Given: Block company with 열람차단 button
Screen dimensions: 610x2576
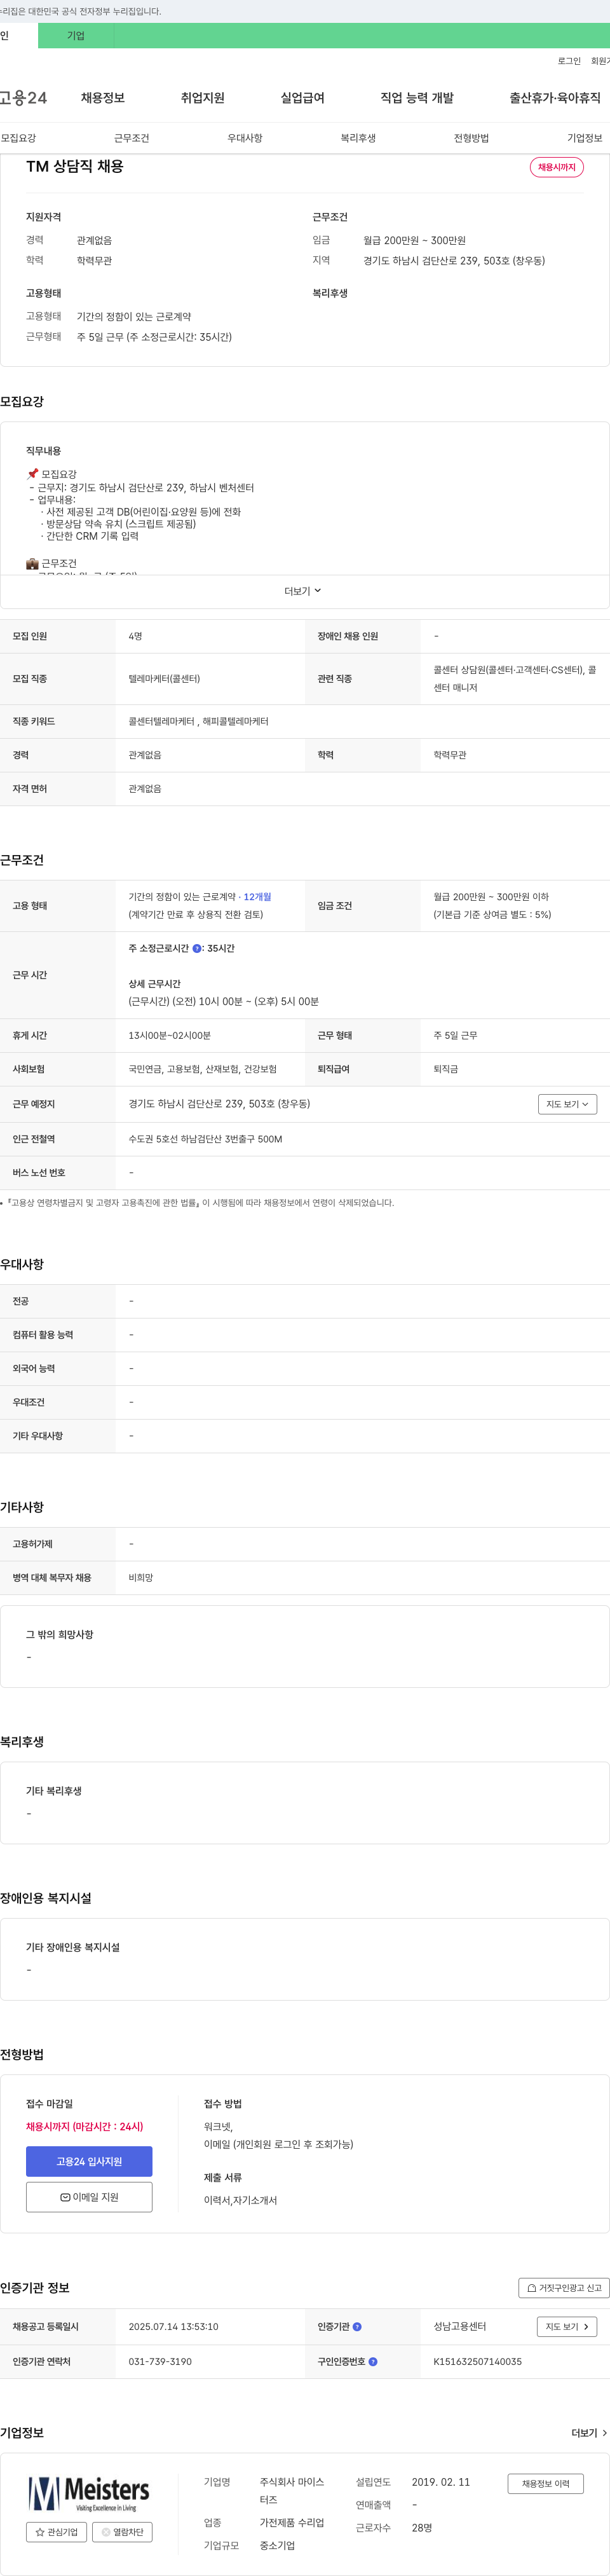Looking at the screenshot, I should point(122,2532).
